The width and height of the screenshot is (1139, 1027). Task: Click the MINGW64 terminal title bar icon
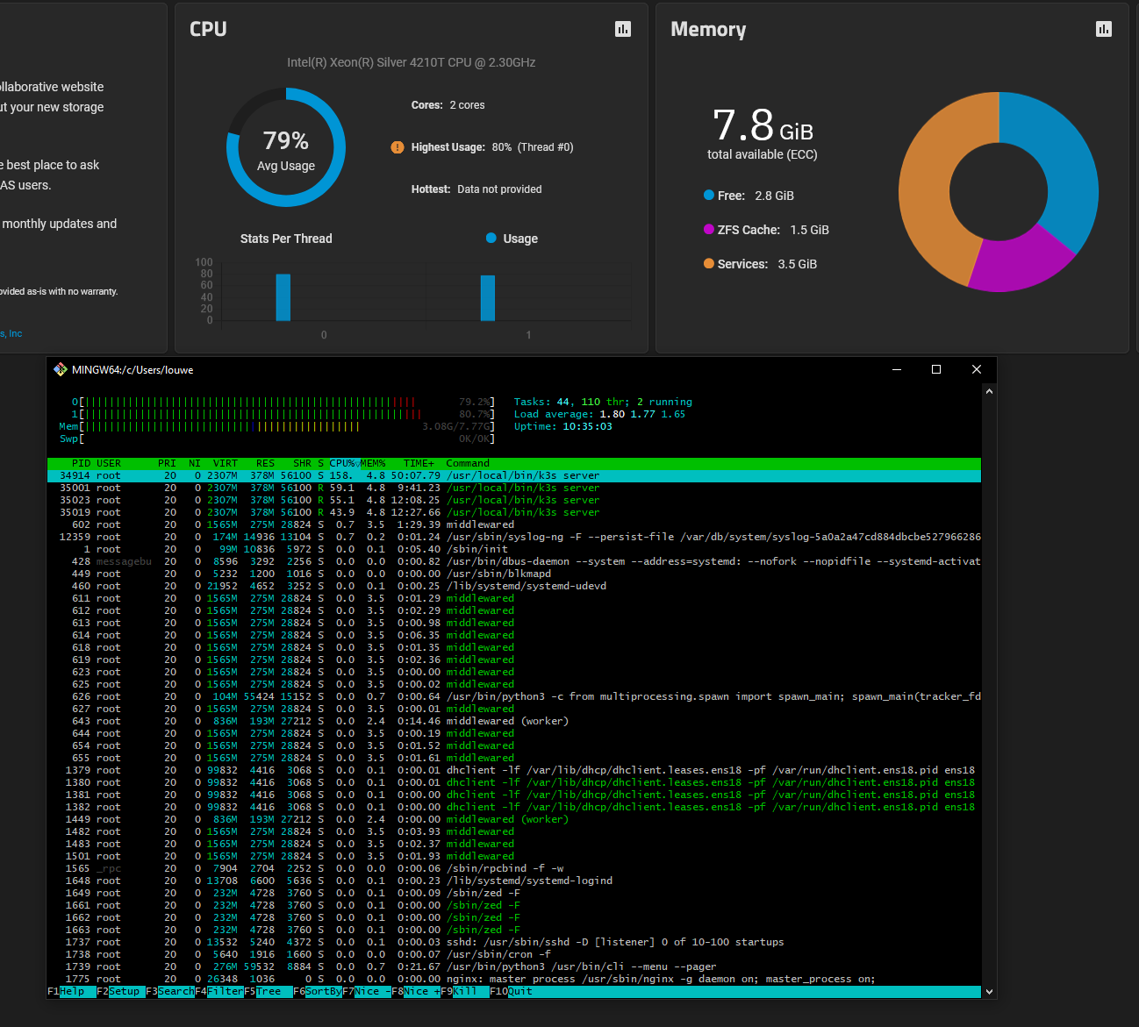pyautogui.click(x=61, y=369)
